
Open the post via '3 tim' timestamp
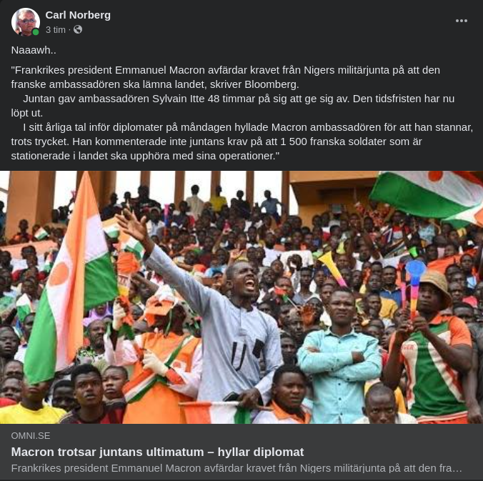pyautogui.click(x=56, y=30)
